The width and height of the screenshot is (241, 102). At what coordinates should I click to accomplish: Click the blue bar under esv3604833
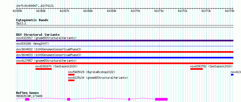point(125,58)
